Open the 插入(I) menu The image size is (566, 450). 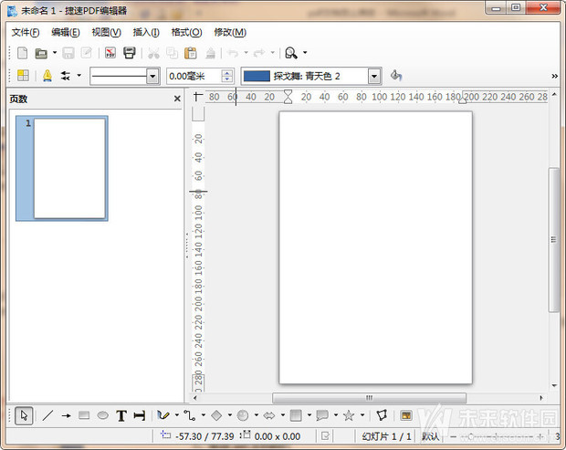(146, 33)
